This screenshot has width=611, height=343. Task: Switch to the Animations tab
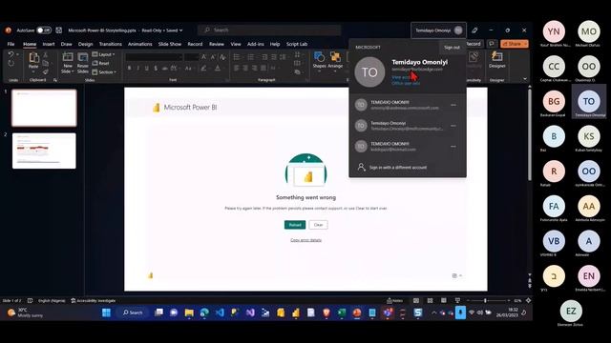click(x=140, y=44)
